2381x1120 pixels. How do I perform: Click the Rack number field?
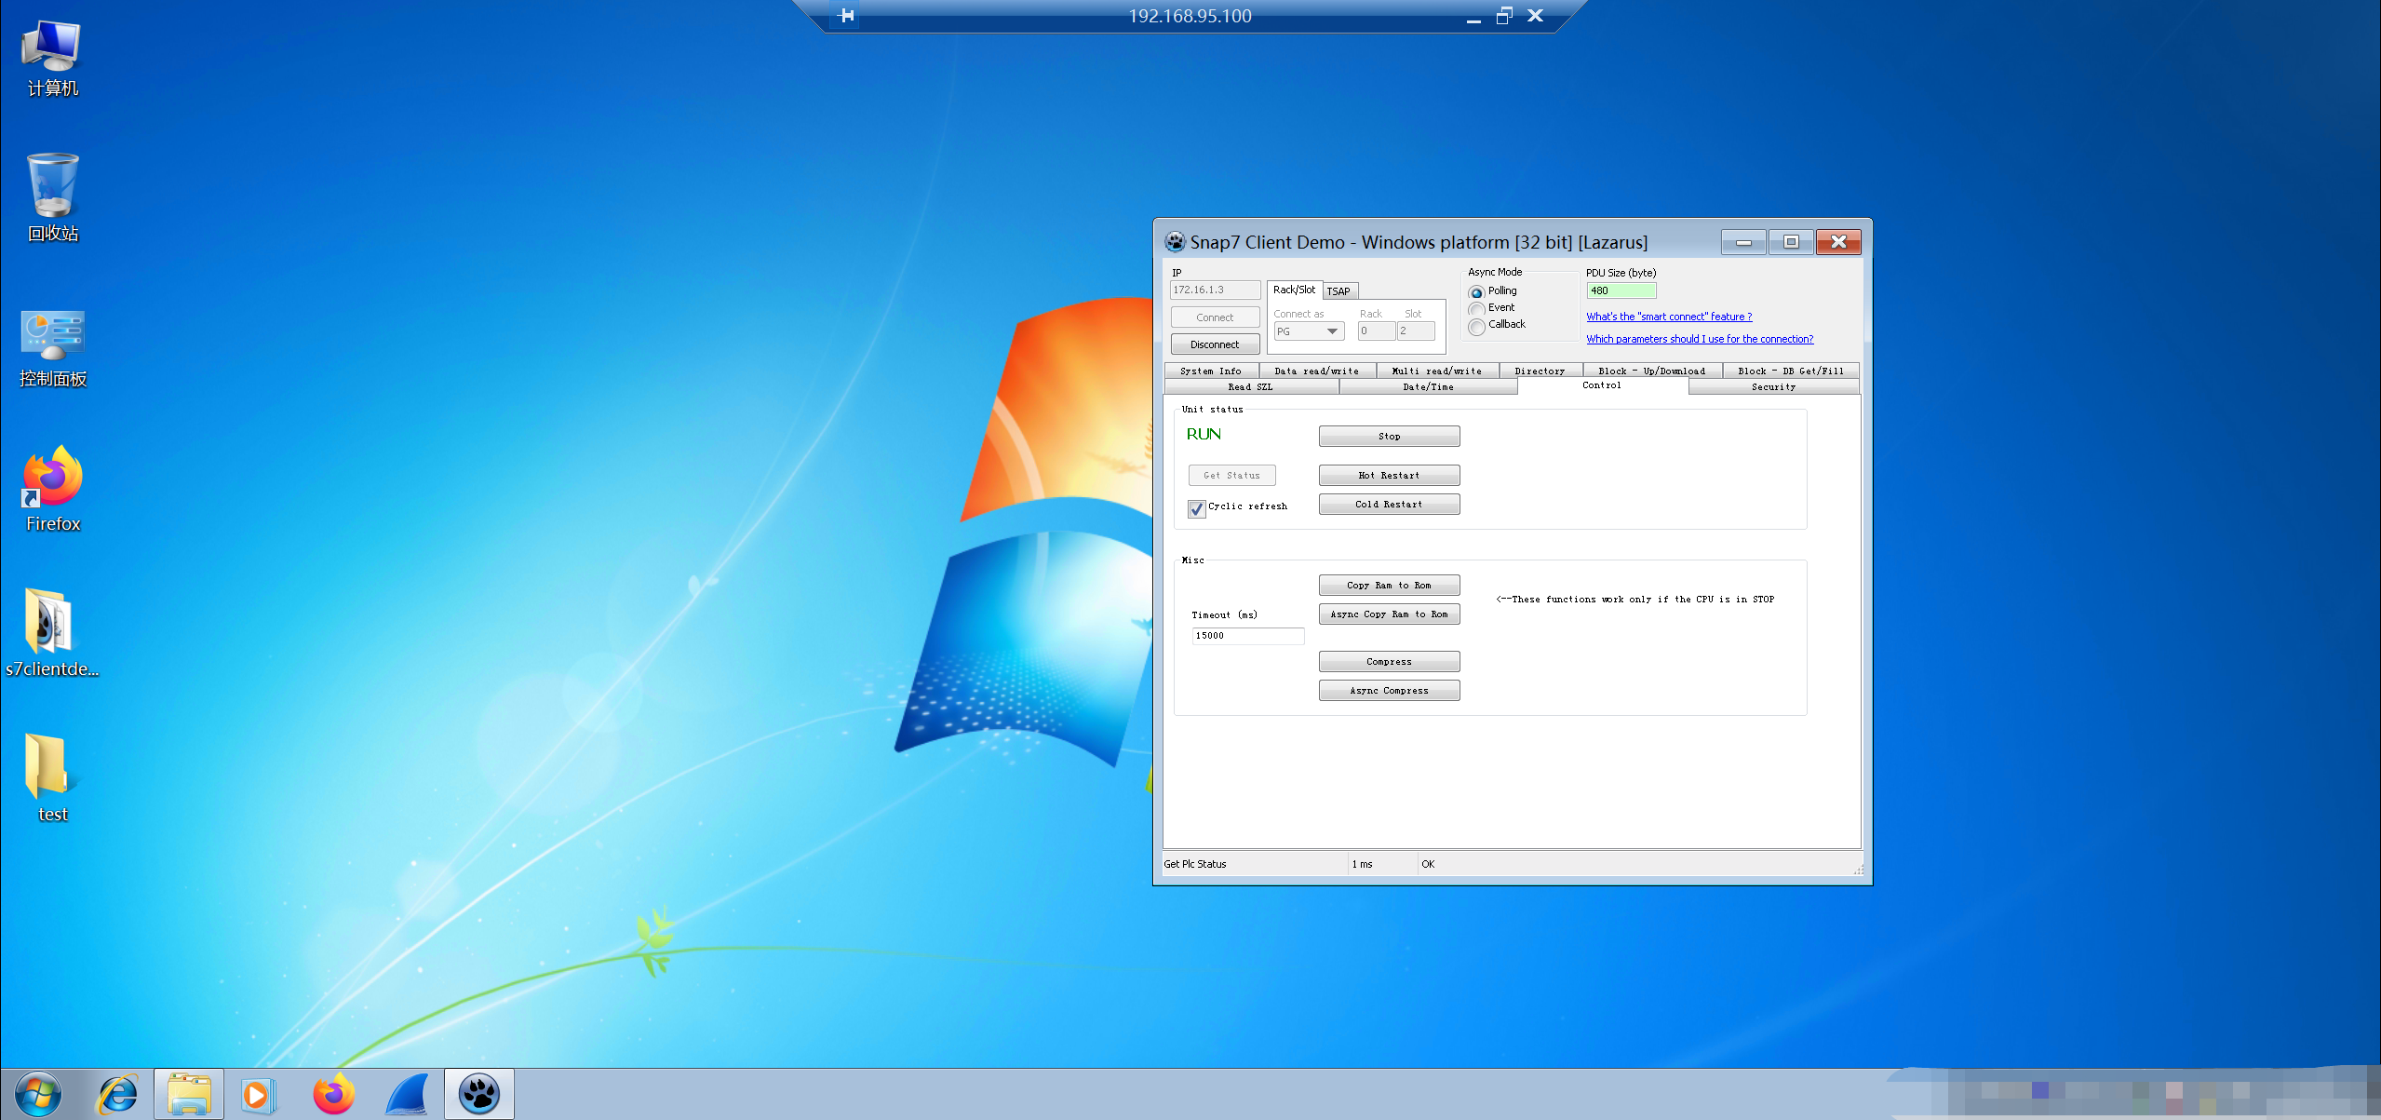click(x=1376, y=331)
